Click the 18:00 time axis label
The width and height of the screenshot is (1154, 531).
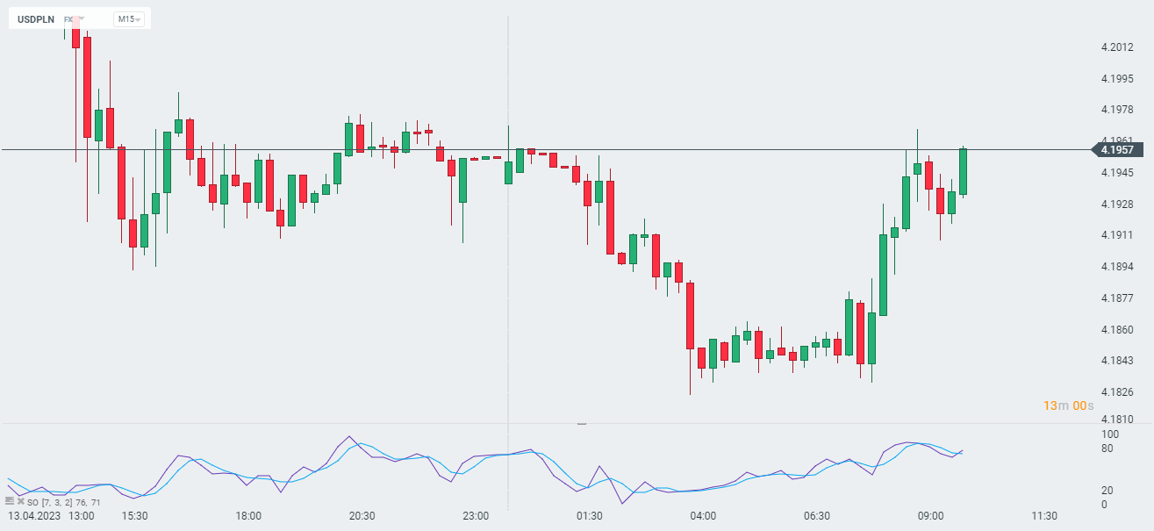[x=248, y=516]
